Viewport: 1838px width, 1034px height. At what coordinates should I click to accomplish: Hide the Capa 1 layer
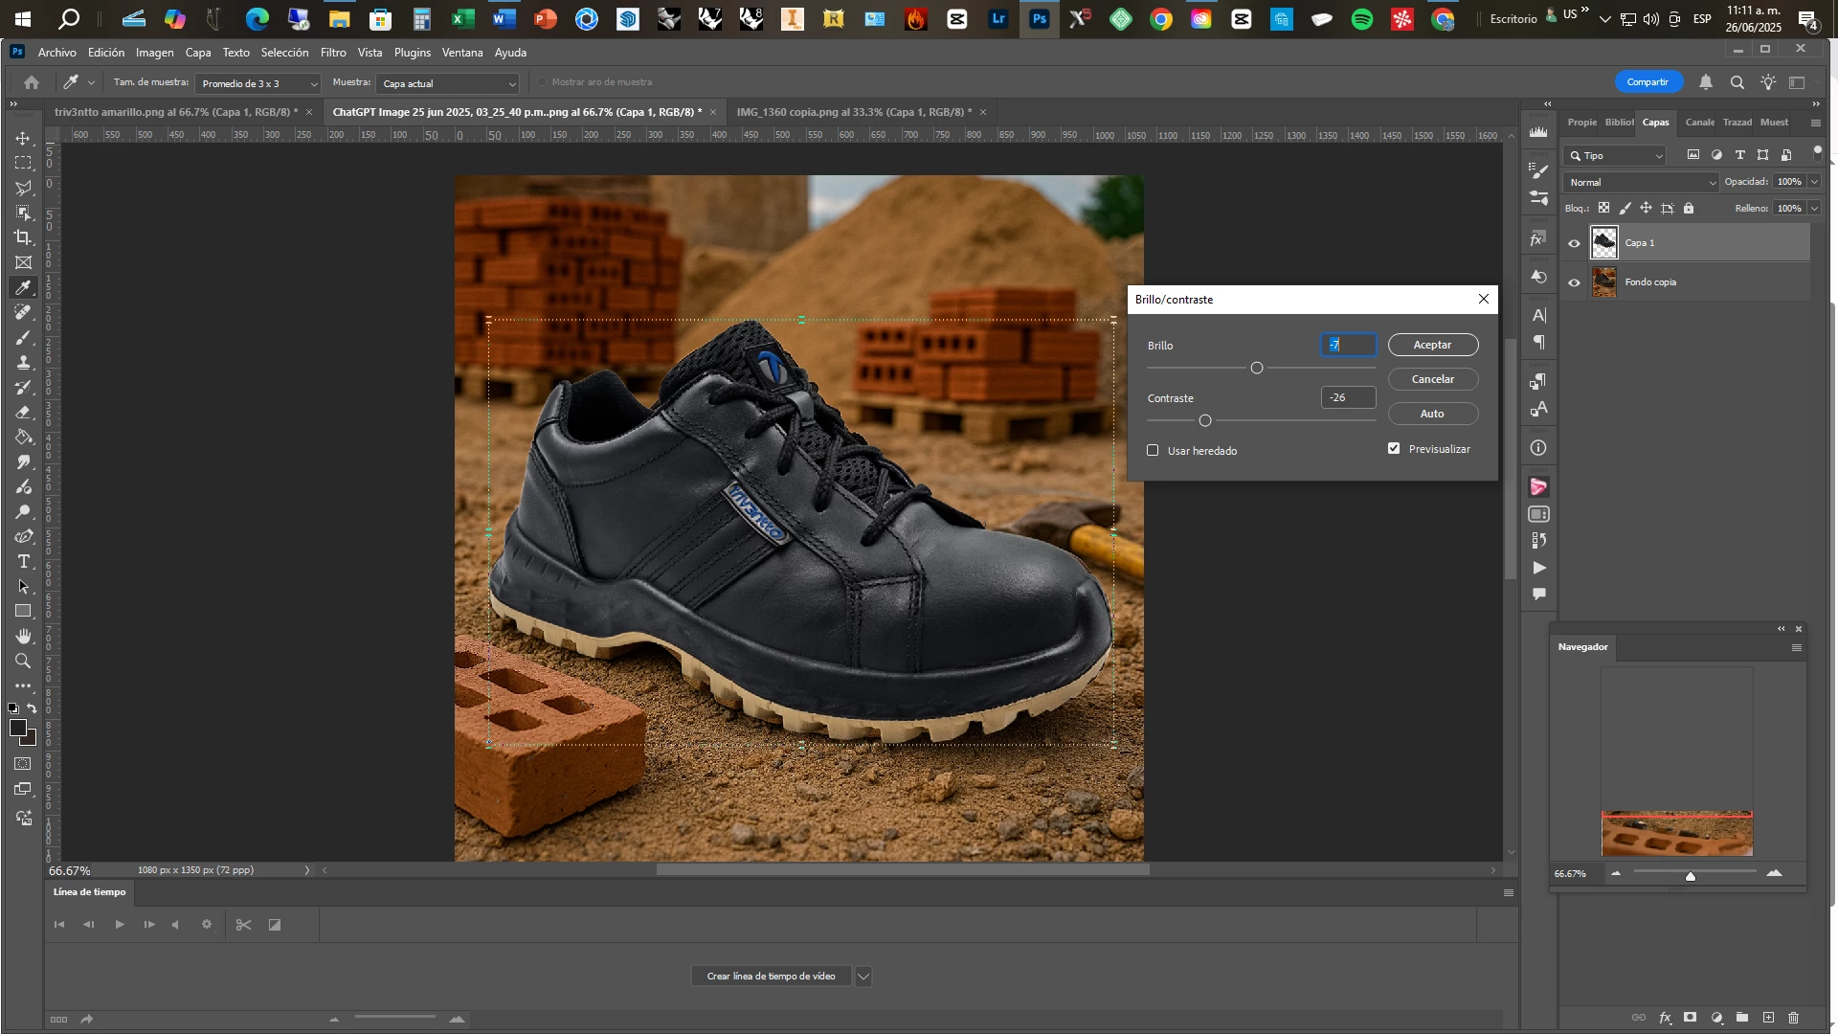[x=1574, y=243]
